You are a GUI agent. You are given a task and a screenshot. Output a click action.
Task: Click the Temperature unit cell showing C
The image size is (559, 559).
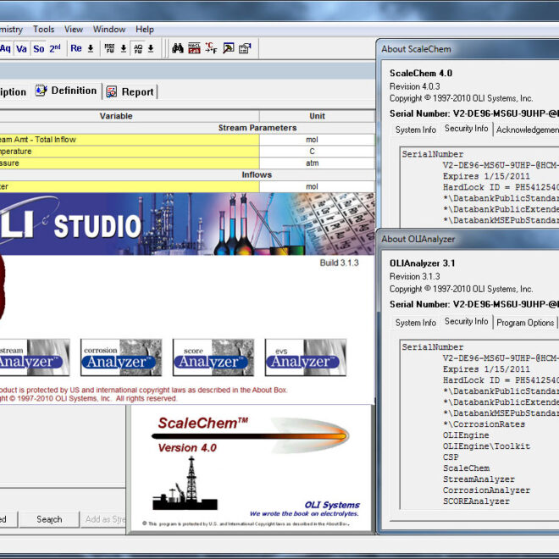pyautogui.click(x=318, y=151)
